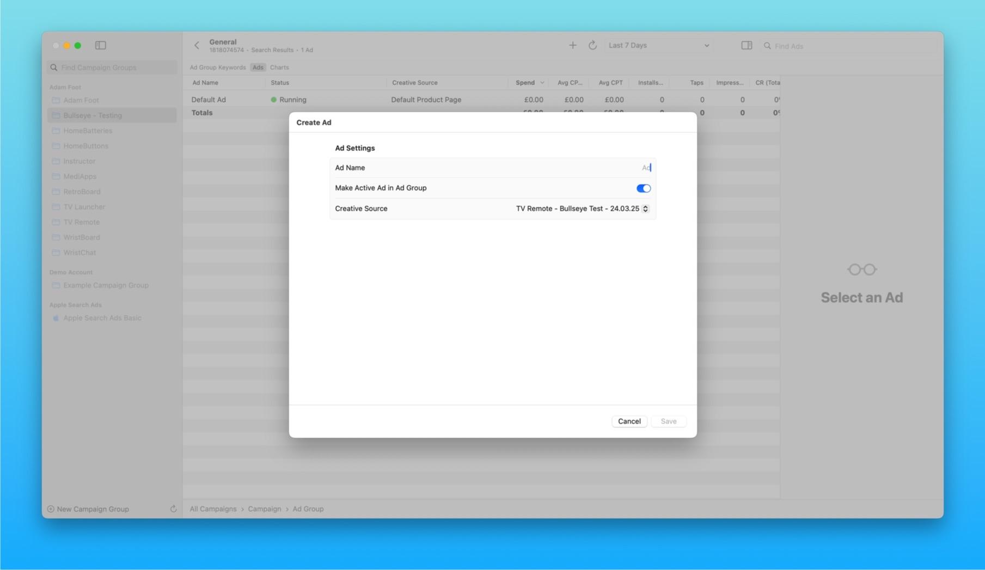Toggle the sidebar visibility icon
This screenshot has height=570, width=985.
coord(100,45)
